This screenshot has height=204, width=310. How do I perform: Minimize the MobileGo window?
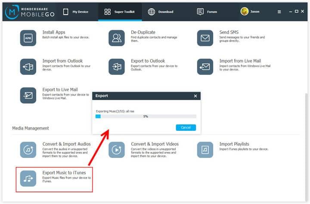(291, 12)
